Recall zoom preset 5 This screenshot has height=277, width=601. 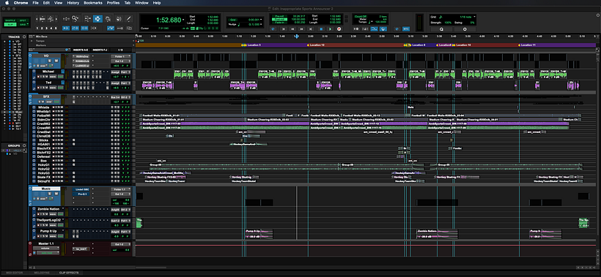coord(56,29)
